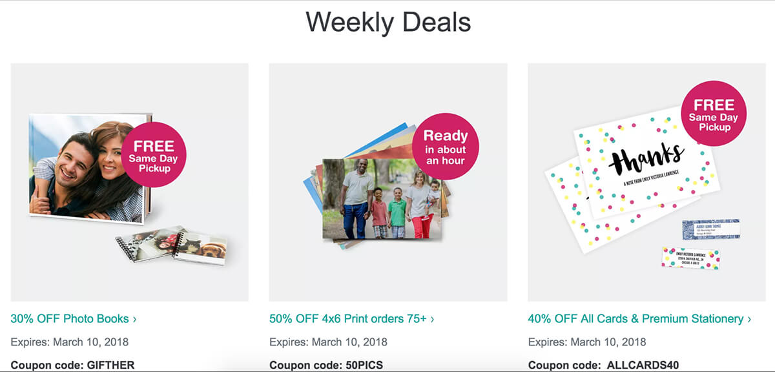Click the FREE Same Day Pickup badge on photo books
This screenshot has height=372, width=775.
click(154, 154)
